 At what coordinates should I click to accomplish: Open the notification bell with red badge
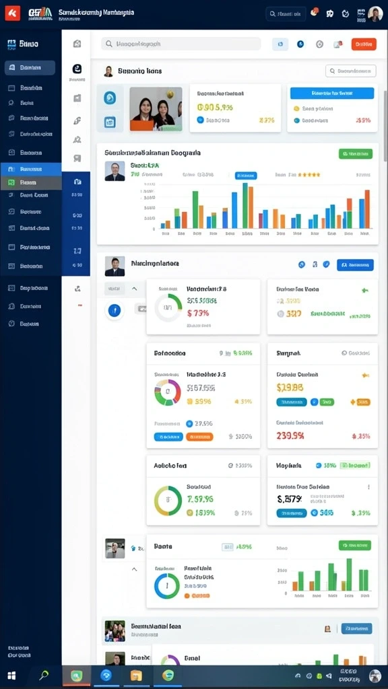[x=314, y=13]
